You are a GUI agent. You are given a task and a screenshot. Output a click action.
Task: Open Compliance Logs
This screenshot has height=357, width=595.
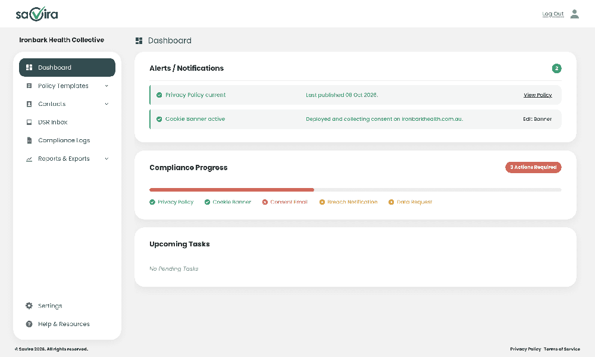point(67,140)
